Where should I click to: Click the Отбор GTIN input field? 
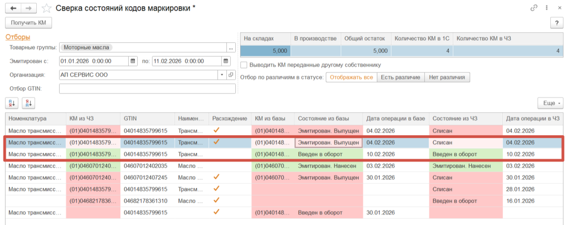(147, 89)
